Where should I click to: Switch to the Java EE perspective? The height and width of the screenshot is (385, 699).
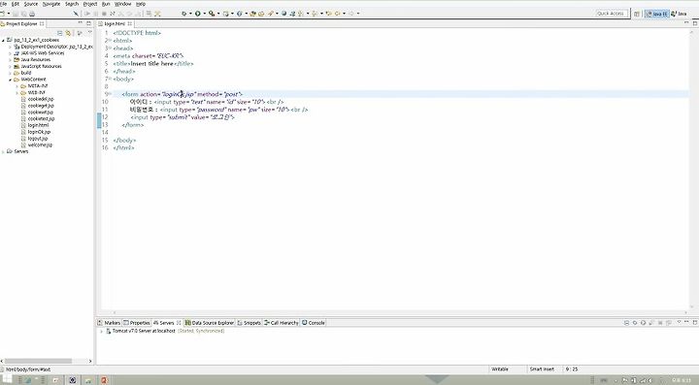[x=657, y=14]
